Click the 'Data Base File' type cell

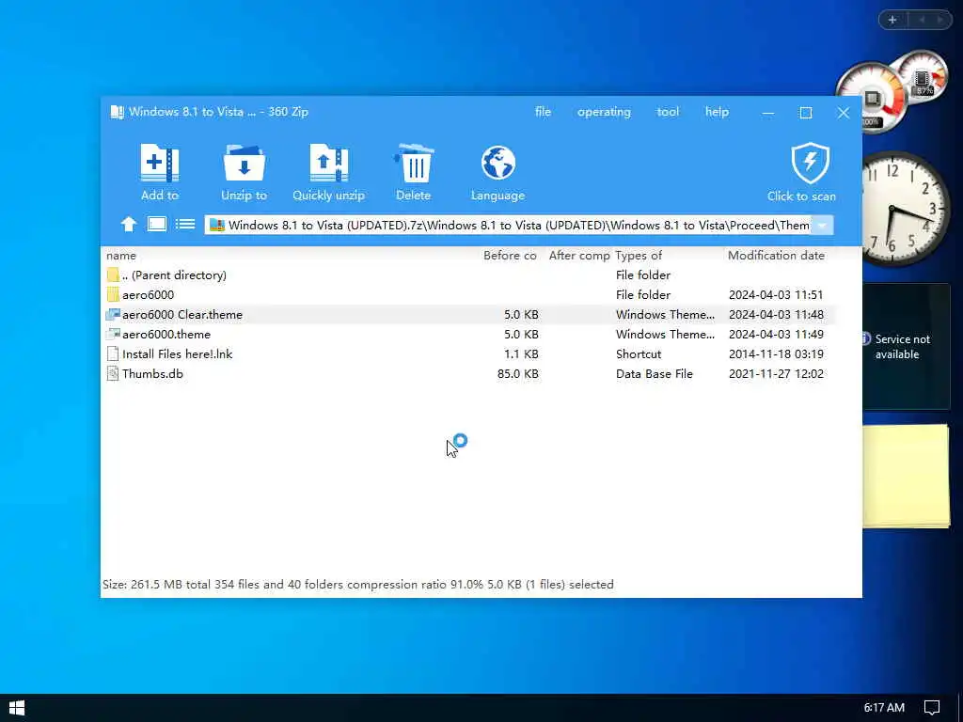coord(655,373)
